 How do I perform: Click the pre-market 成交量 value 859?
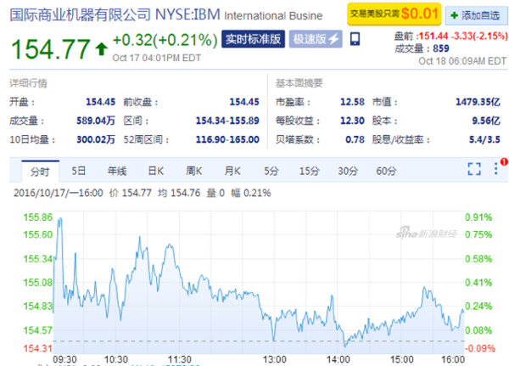441,48
